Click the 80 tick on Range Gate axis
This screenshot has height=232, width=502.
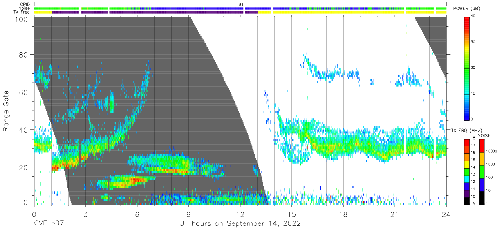click(x=24, y=55)
